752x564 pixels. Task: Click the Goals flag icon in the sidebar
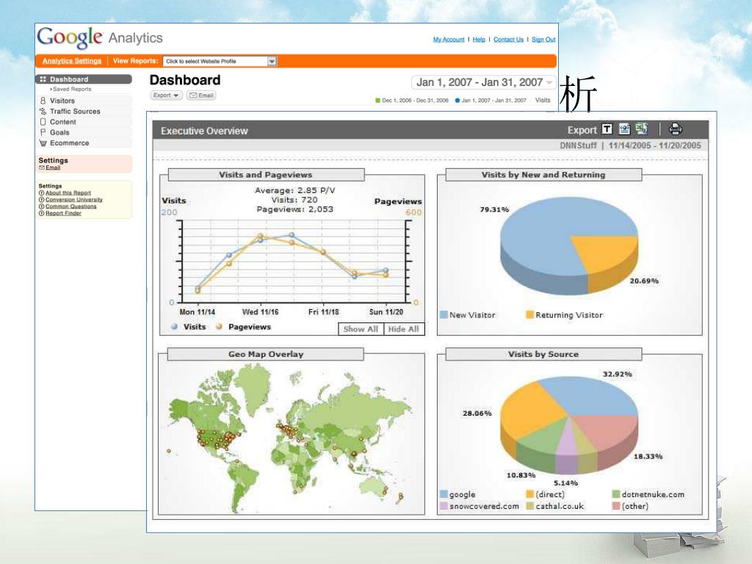43,132
